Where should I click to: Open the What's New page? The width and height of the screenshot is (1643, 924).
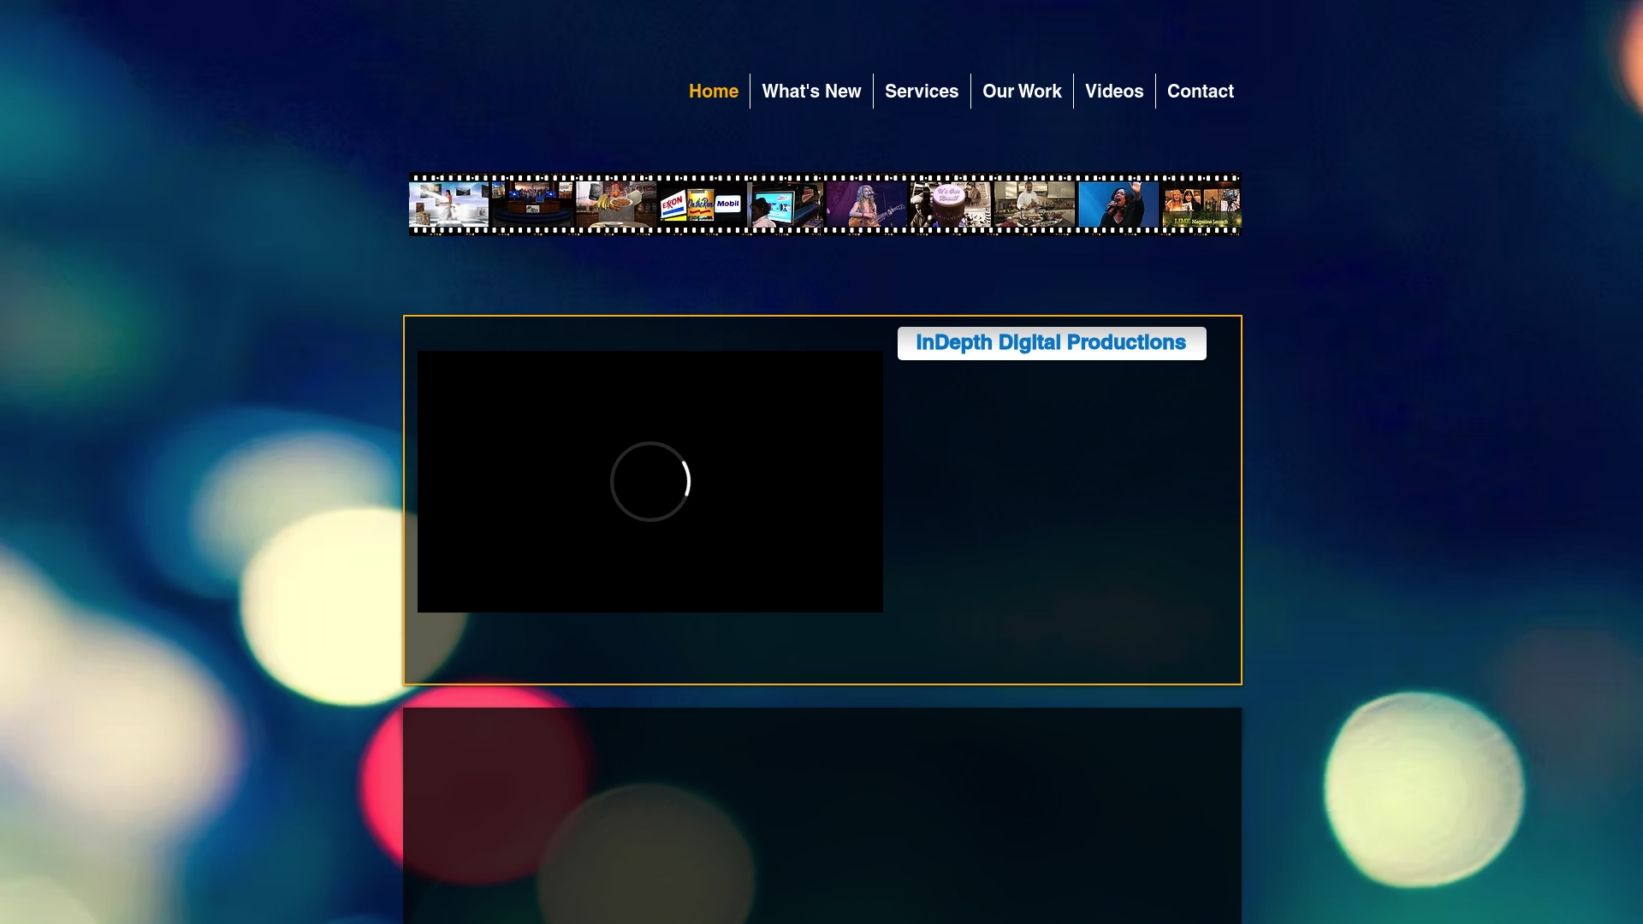pyautogui.click(x=811, y=92)
